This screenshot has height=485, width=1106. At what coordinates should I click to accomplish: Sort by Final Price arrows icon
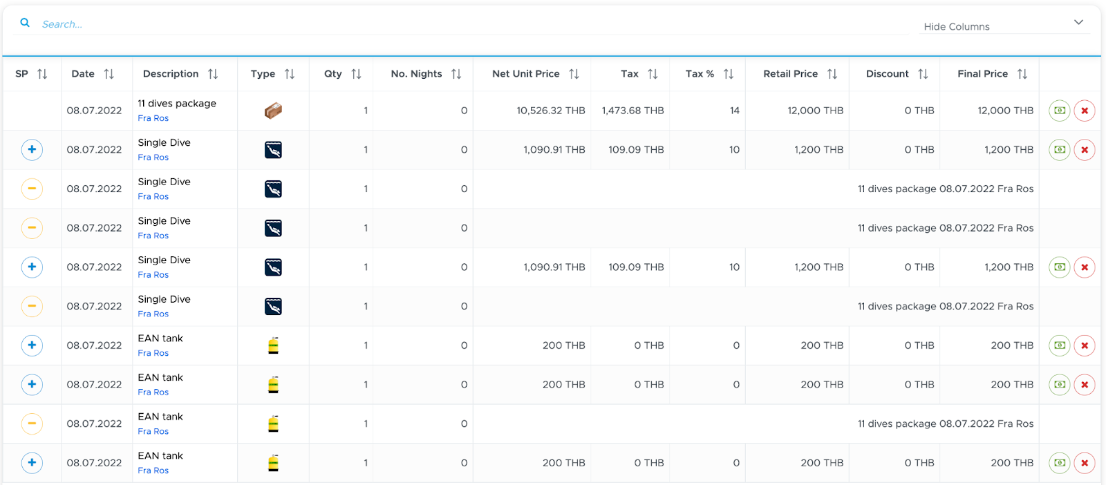1022,74
